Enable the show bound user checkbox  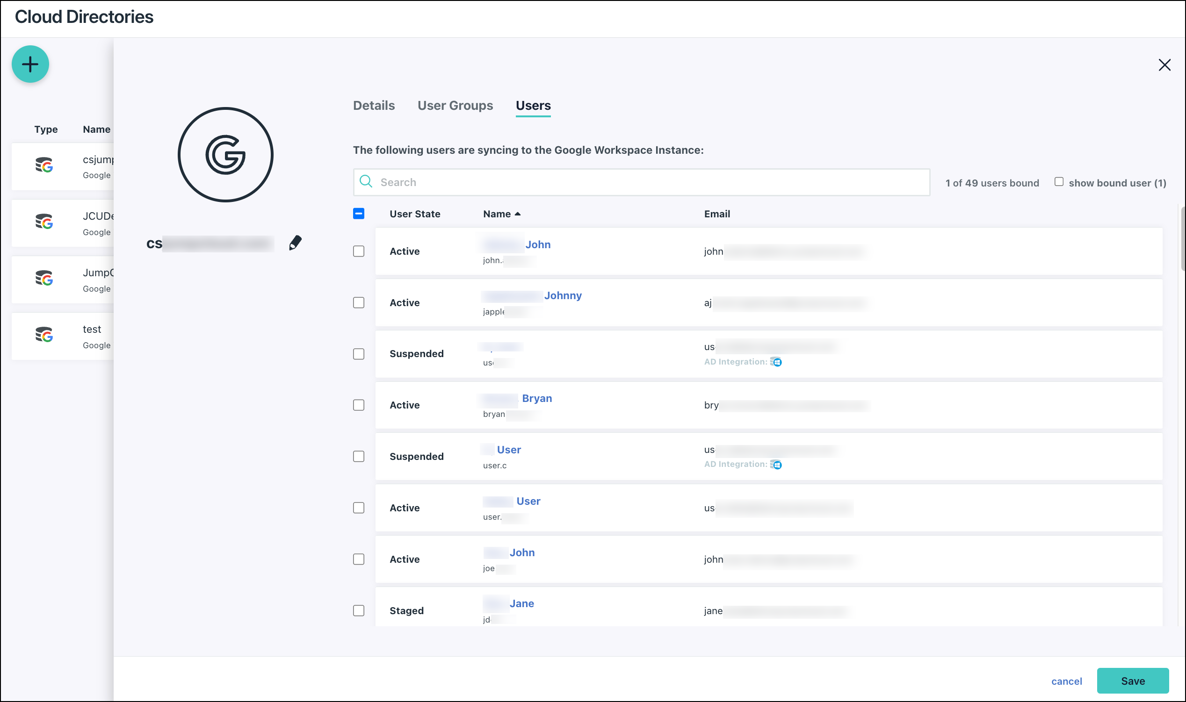(x=1059, y=181)
